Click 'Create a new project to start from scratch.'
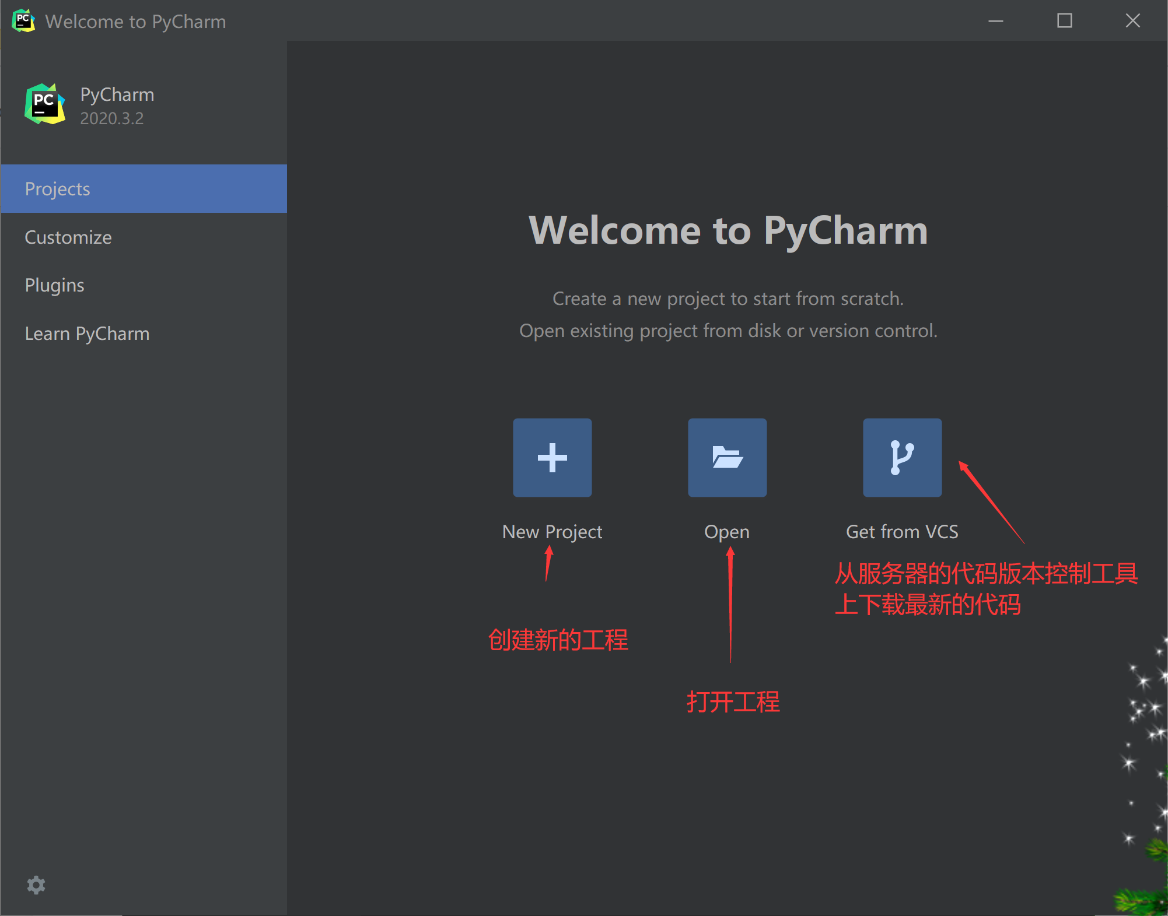1168x916 pixels. pyautogui.click(x=728, y=299)
